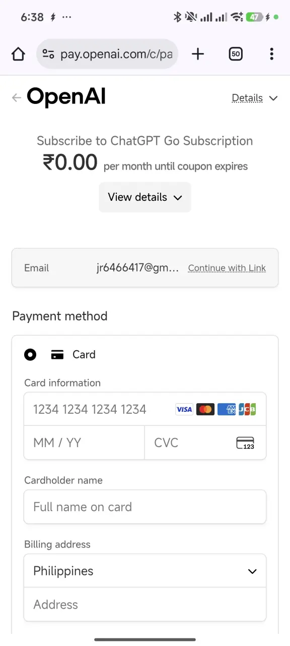Tap the site info icon in address bar
The width and height of the screenshot is (290, 646).
pyautogui.click(x=48, y=54)
